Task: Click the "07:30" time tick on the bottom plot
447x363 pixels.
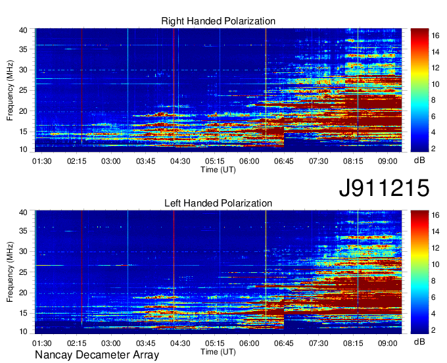Action: (318, 343)
